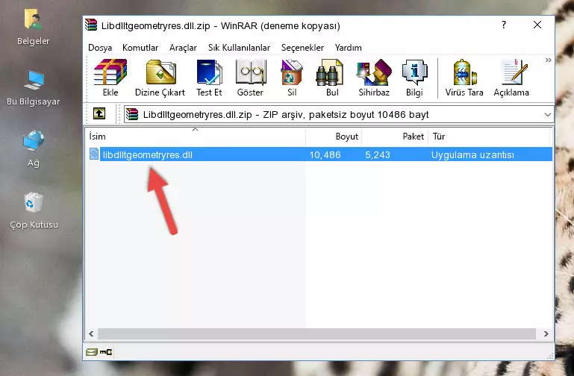Image resolution: width=574 pixels, height=376 pixels.
Task: Open the archive path dropdown arrow
Action: click(547, 114)
